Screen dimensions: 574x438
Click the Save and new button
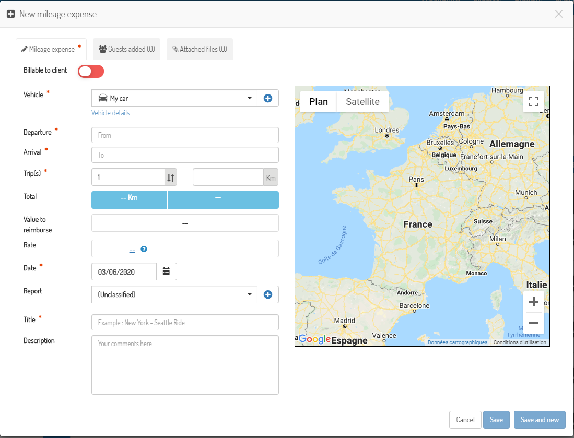[540, 420]
